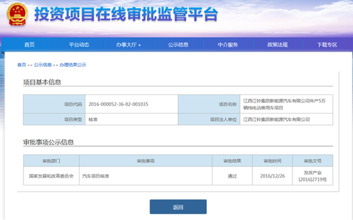The width and height of the screenshot is (353, 220).
Task: Click the 项目法人单位 label cell
Action: [x=209, y=119]
